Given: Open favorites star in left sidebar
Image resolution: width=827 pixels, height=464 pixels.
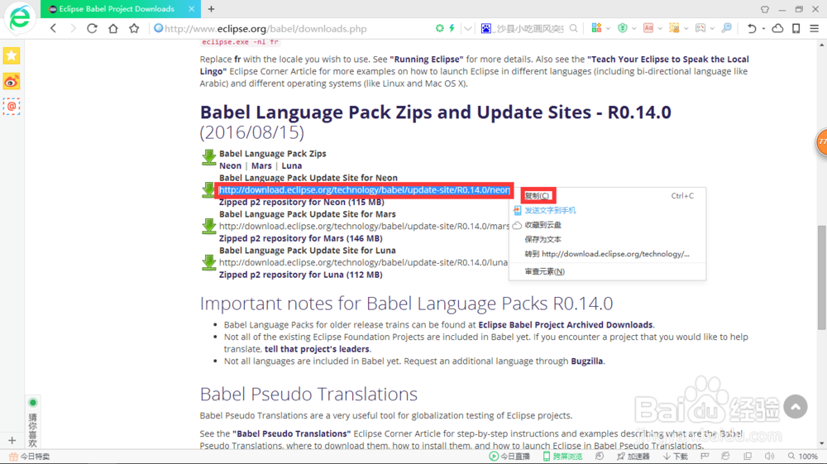Looking at the screenshot, I should pos(12,55).
